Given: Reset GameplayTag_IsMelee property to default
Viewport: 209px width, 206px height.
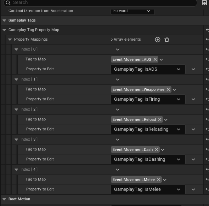Looking at the screenshot, I should pos(207,189).
